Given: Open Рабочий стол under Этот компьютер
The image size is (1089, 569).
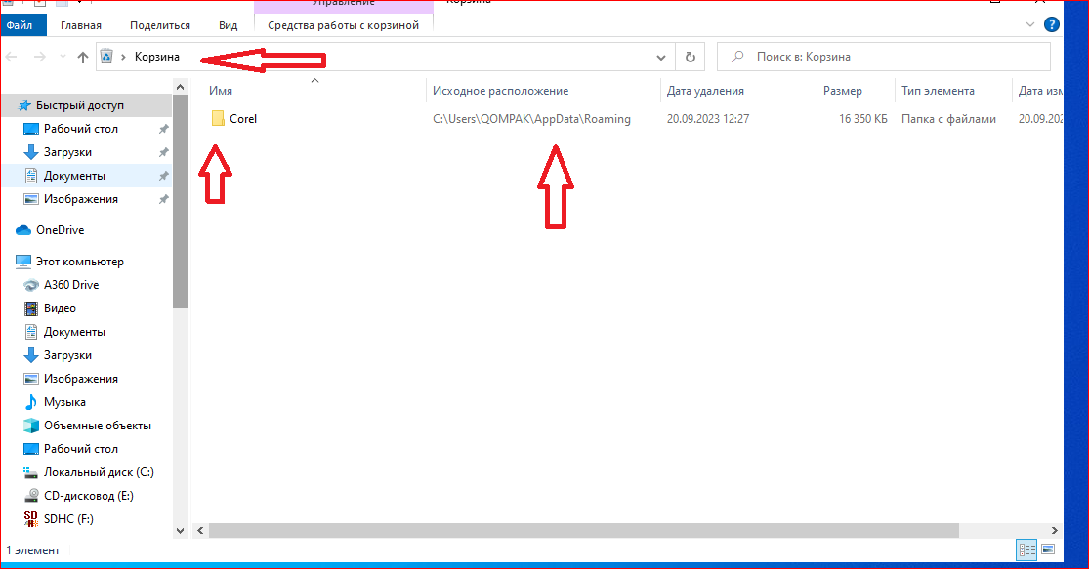Looking at the screenshot, I should tap(80, 449).
